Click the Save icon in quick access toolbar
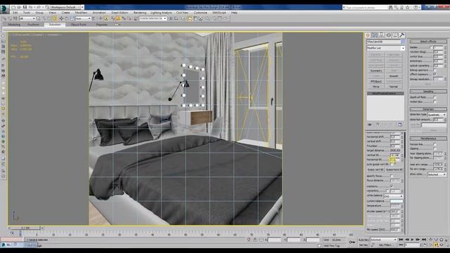Image resolution: width=450 pixels, height=253 pixels. tap(25, 7)
